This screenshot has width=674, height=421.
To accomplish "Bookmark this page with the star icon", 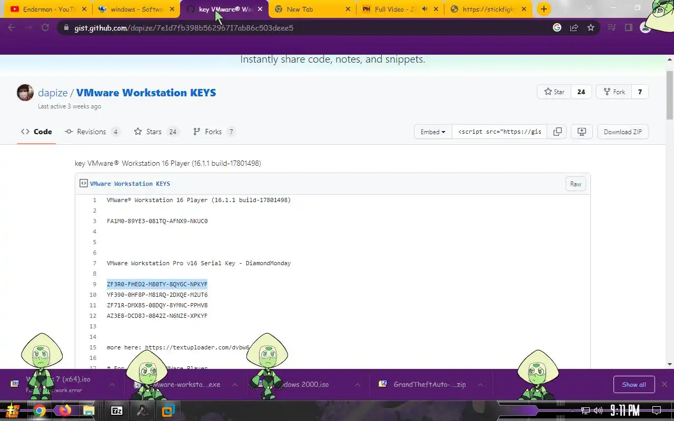I will (591, 27).
